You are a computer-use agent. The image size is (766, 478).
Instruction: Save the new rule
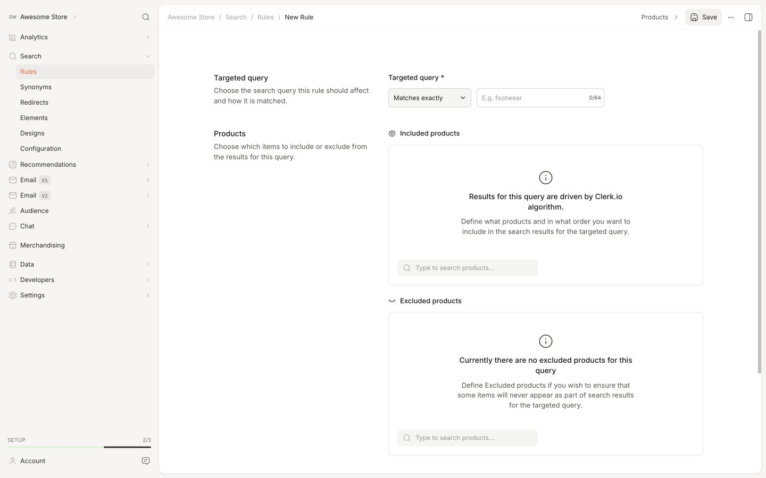coord(703,17)
